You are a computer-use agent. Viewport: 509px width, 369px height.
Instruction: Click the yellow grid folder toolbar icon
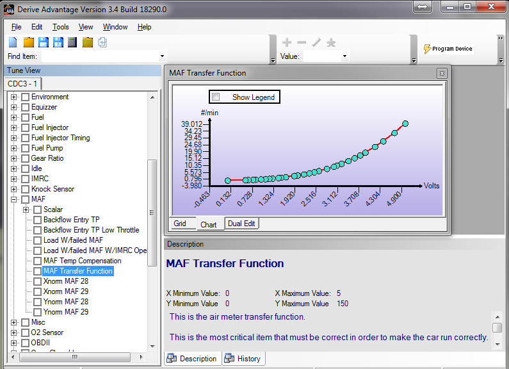[88, 42]
